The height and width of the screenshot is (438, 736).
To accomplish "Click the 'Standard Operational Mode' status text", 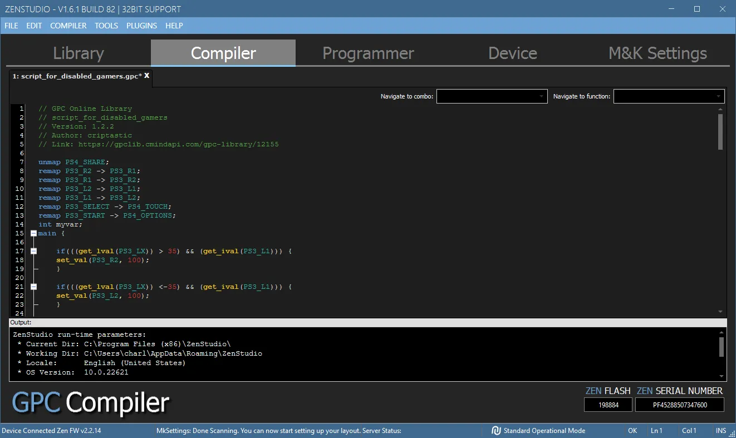I will (544, 430).
